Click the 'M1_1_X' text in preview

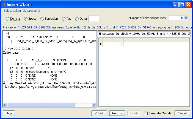(x=37, y=60)
